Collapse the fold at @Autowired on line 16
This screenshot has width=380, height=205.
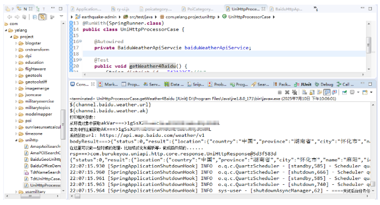(x=80, y=41)
